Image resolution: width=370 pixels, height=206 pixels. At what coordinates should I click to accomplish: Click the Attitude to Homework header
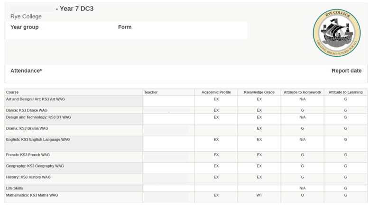[302, 92]
